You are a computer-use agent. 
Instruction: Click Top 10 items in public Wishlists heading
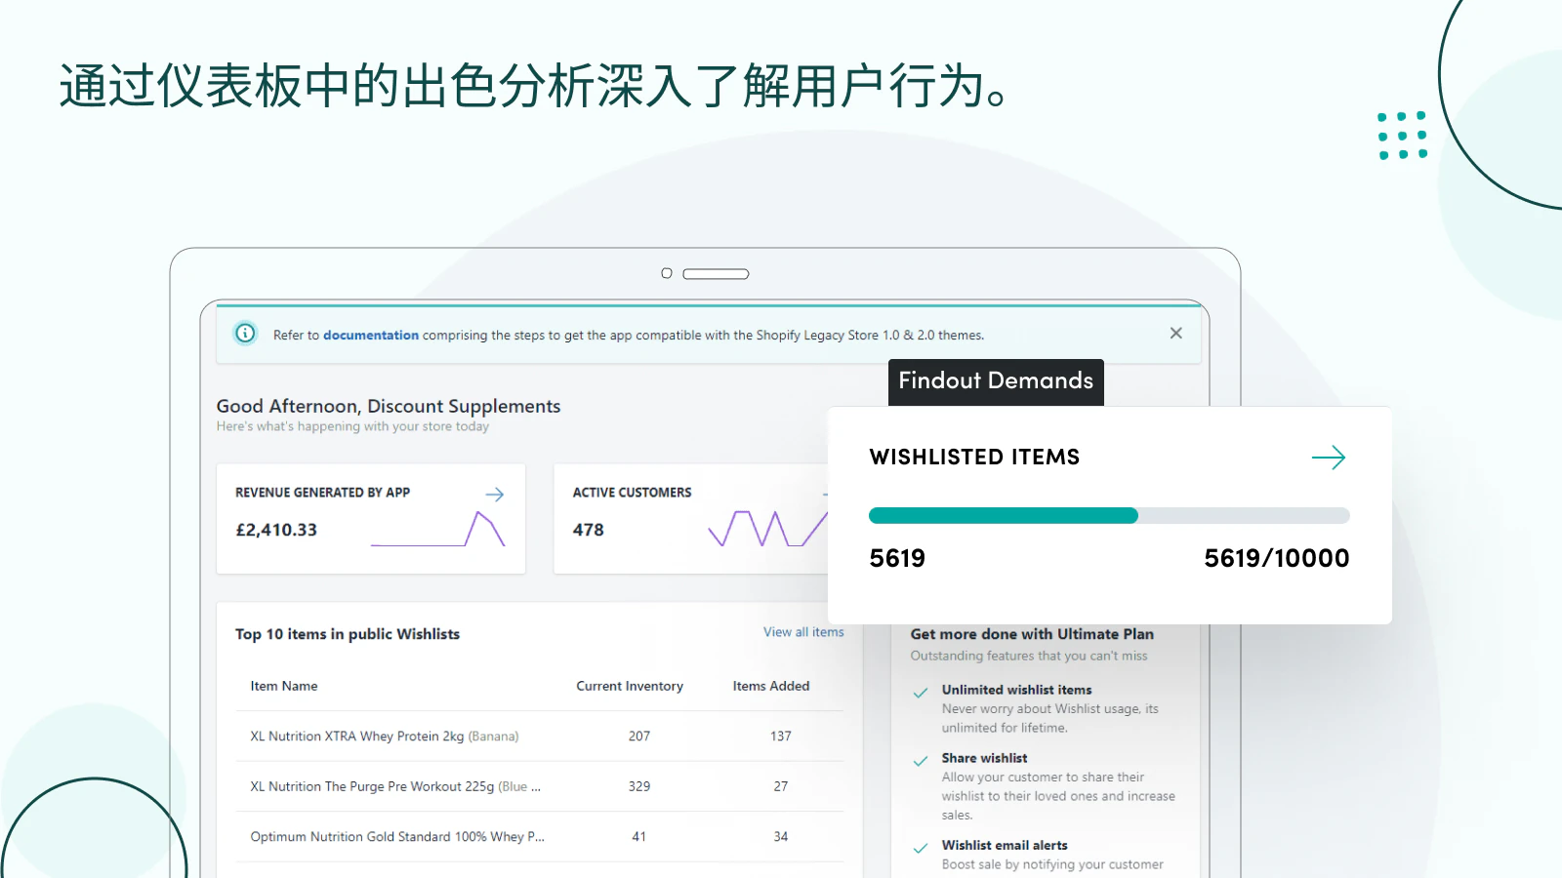click(x=348, y=634)
